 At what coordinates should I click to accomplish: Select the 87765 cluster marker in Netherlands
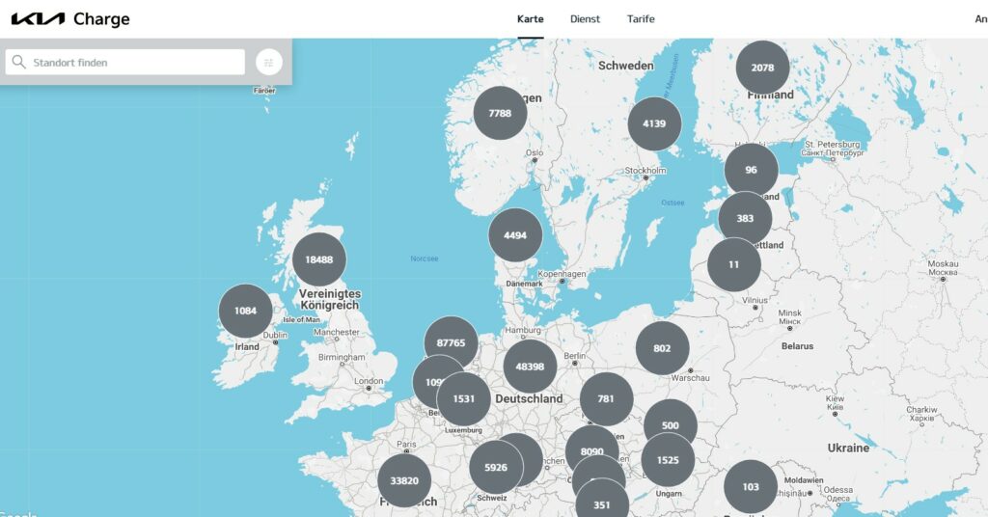click(452, 342)
